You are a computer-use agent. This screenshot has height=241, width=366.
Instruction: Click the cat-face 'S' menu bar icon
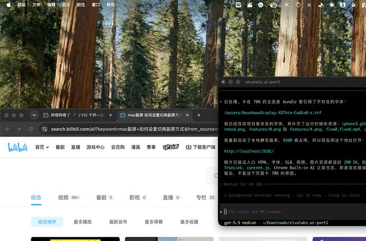tap(343, 5)
